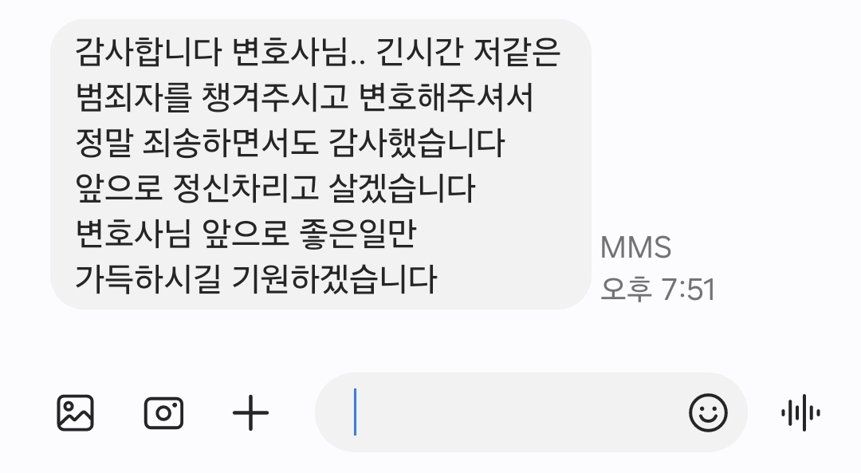The height and width of the screenshot is (473, 861).
Task: Click the text '변호사님 앞으로 좋은일만'
Action: (246, 233)
